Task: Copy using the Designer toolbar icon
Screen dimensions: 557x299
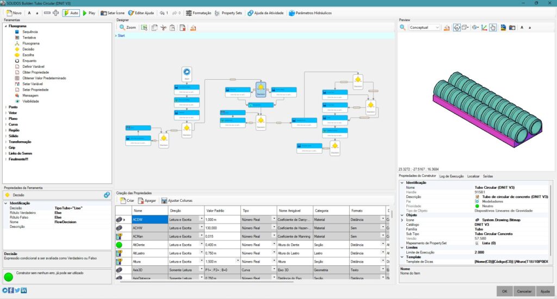Action: click(x=154, y=27)
